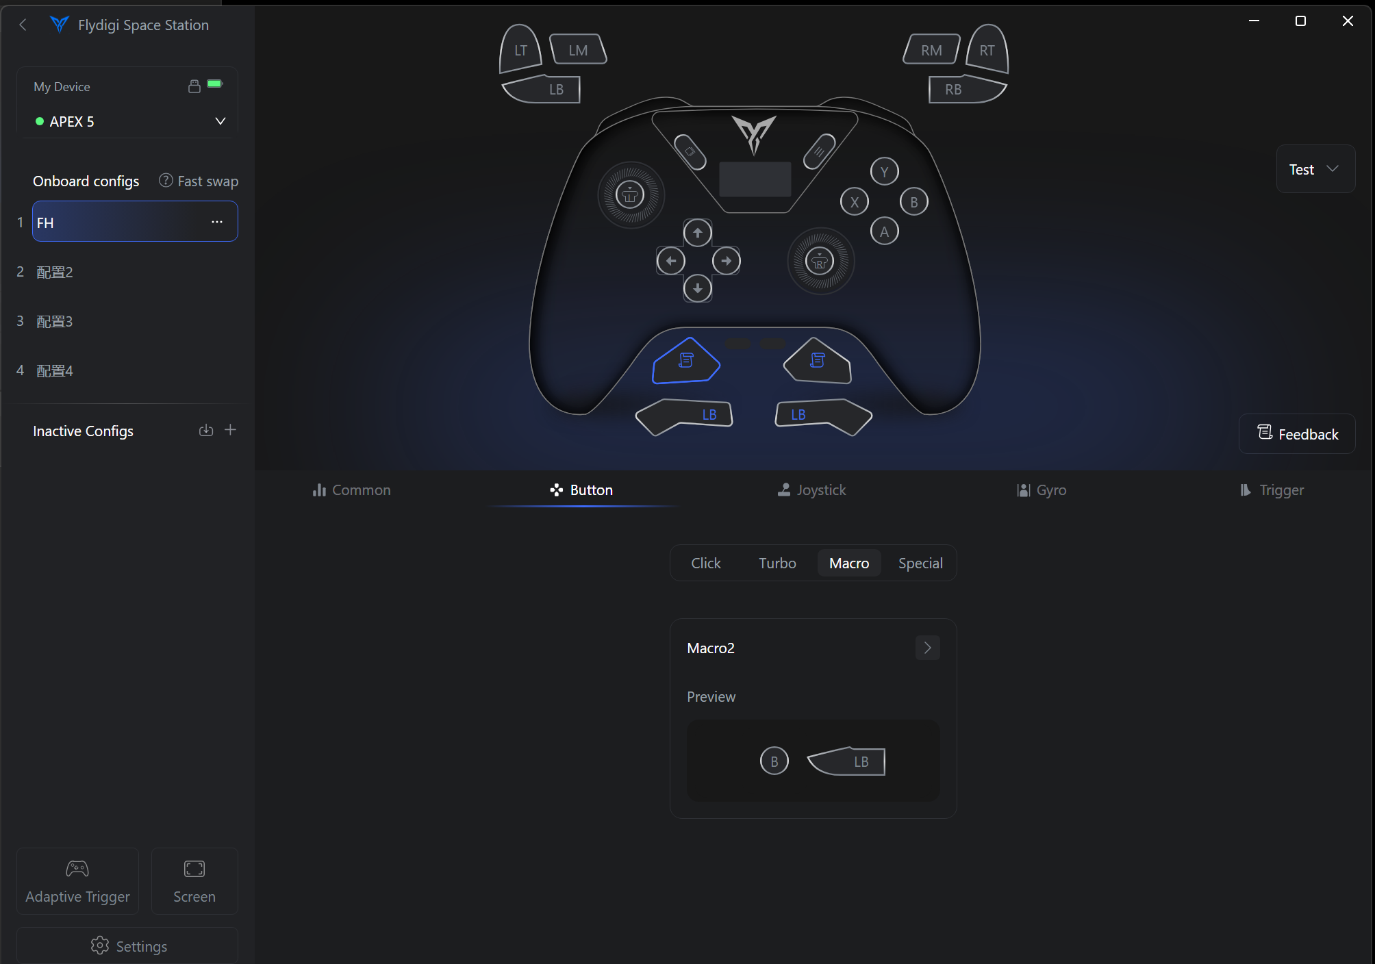Expand the APEX 5 device dropdown
This screenshot has height=964, width=1375.
tap(220, 121)
